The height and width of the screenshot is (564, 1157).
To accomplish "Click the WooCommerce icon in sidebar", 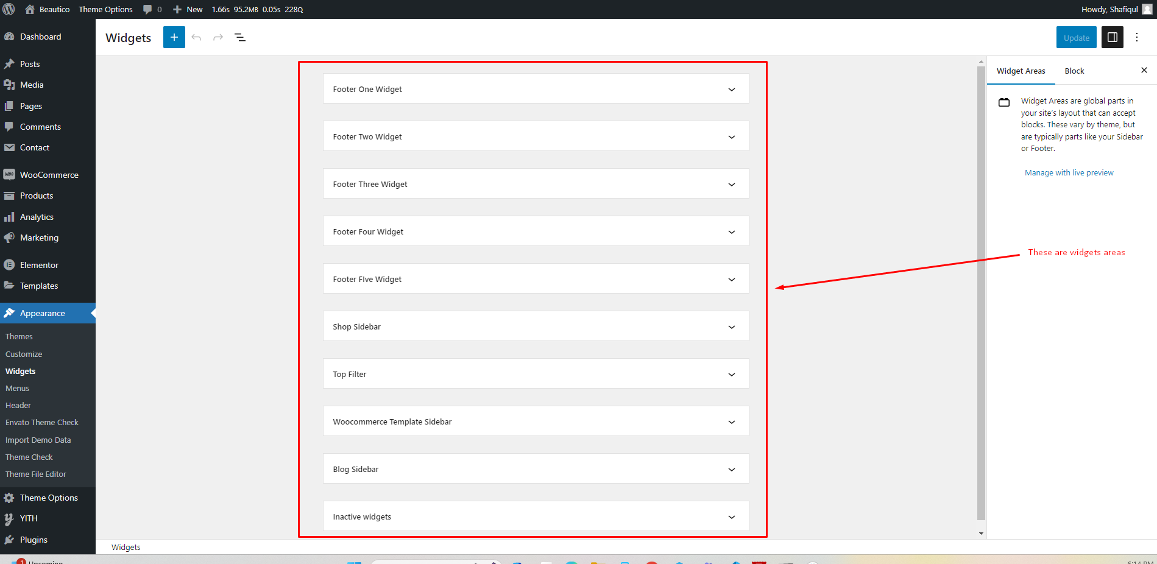I will [9, 175].
